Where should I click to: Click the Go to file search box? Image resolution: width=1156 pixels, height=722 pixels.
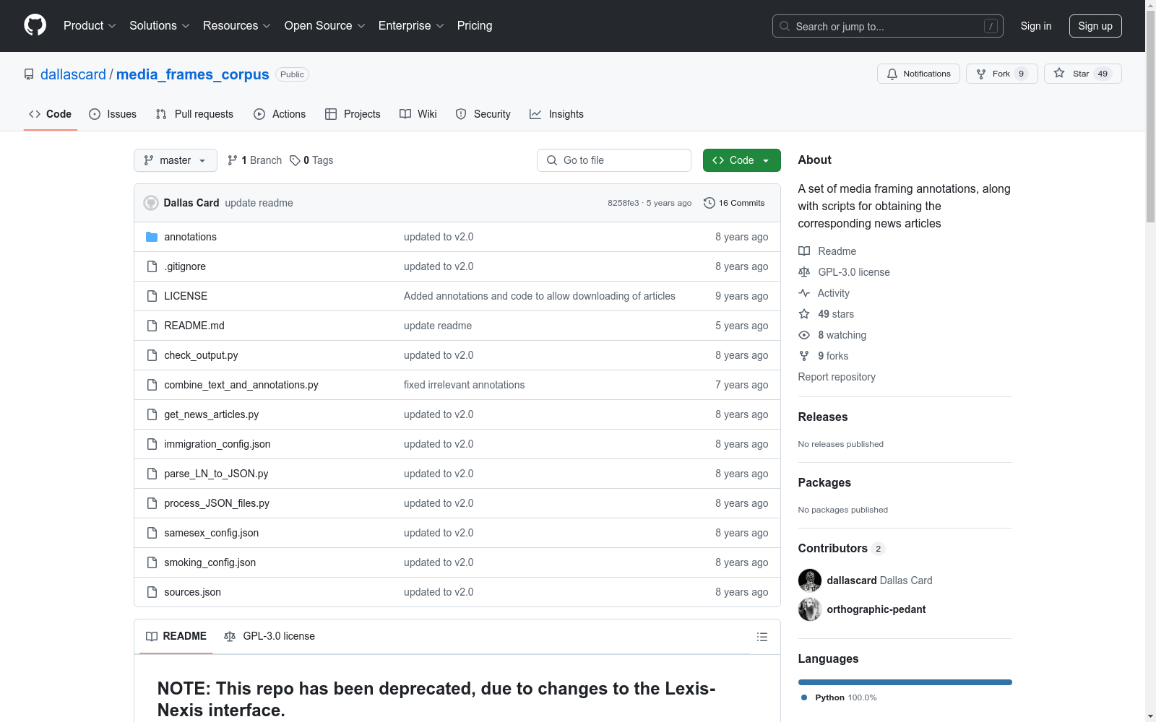tap(614, 160)
